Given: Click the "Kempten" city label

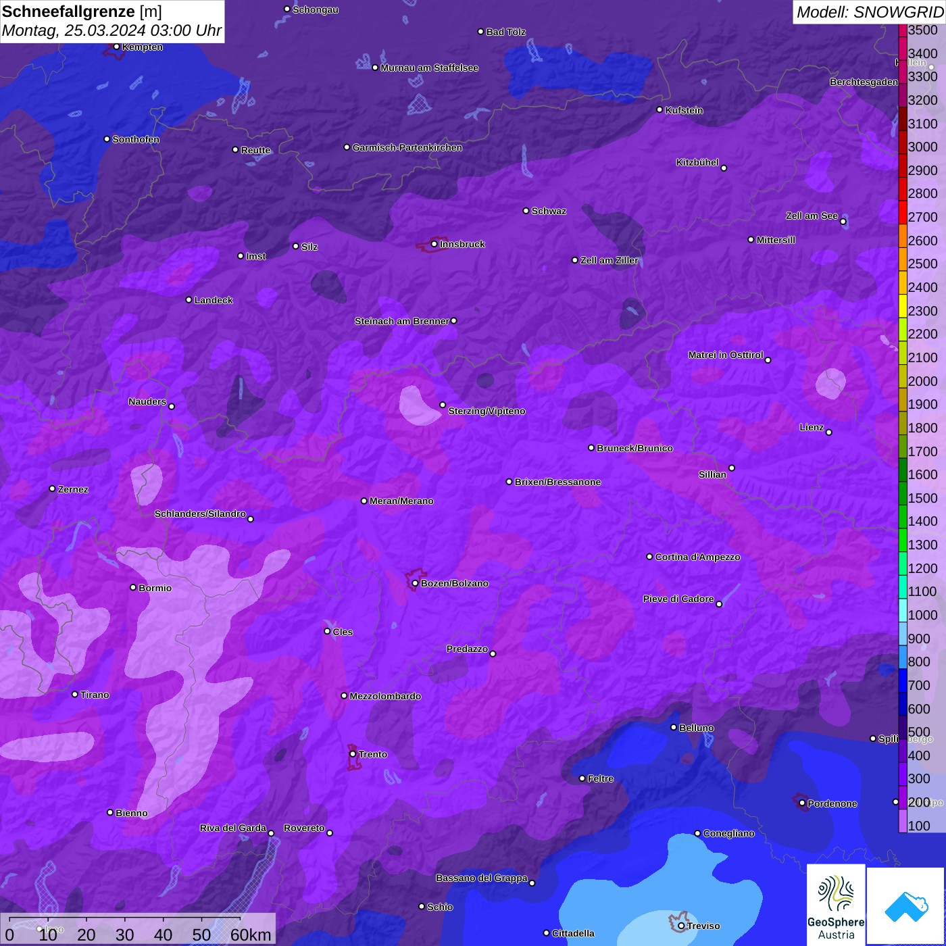Looking at the screenshot, I should 143,47.
